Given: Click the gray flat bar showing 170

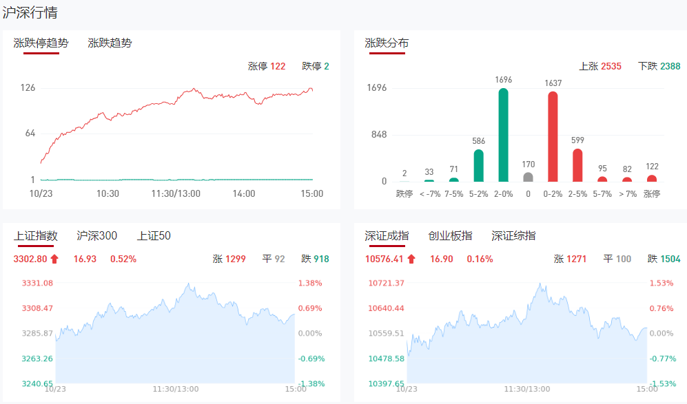Looking at the screenshot, I should click(x=529, y=177).
